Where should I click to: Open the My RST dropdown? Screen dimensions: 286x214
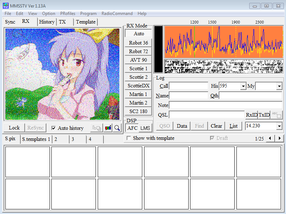[x=279, y=86]
